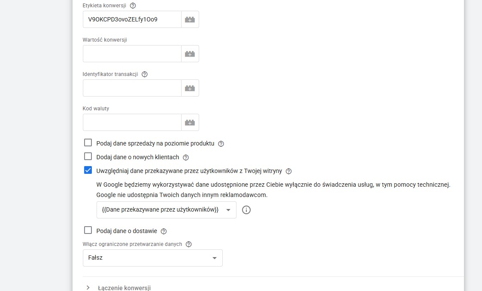482x291 pixels.
Task: Open help for Podaj dane o dostawie
Action: click(x=164, y=231)
